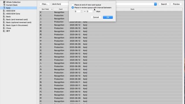185x104 pixels.
Task: Click the 今 Recognition row dated 2020-06-10
Action: pyautogui.click(x=111, y=69)
